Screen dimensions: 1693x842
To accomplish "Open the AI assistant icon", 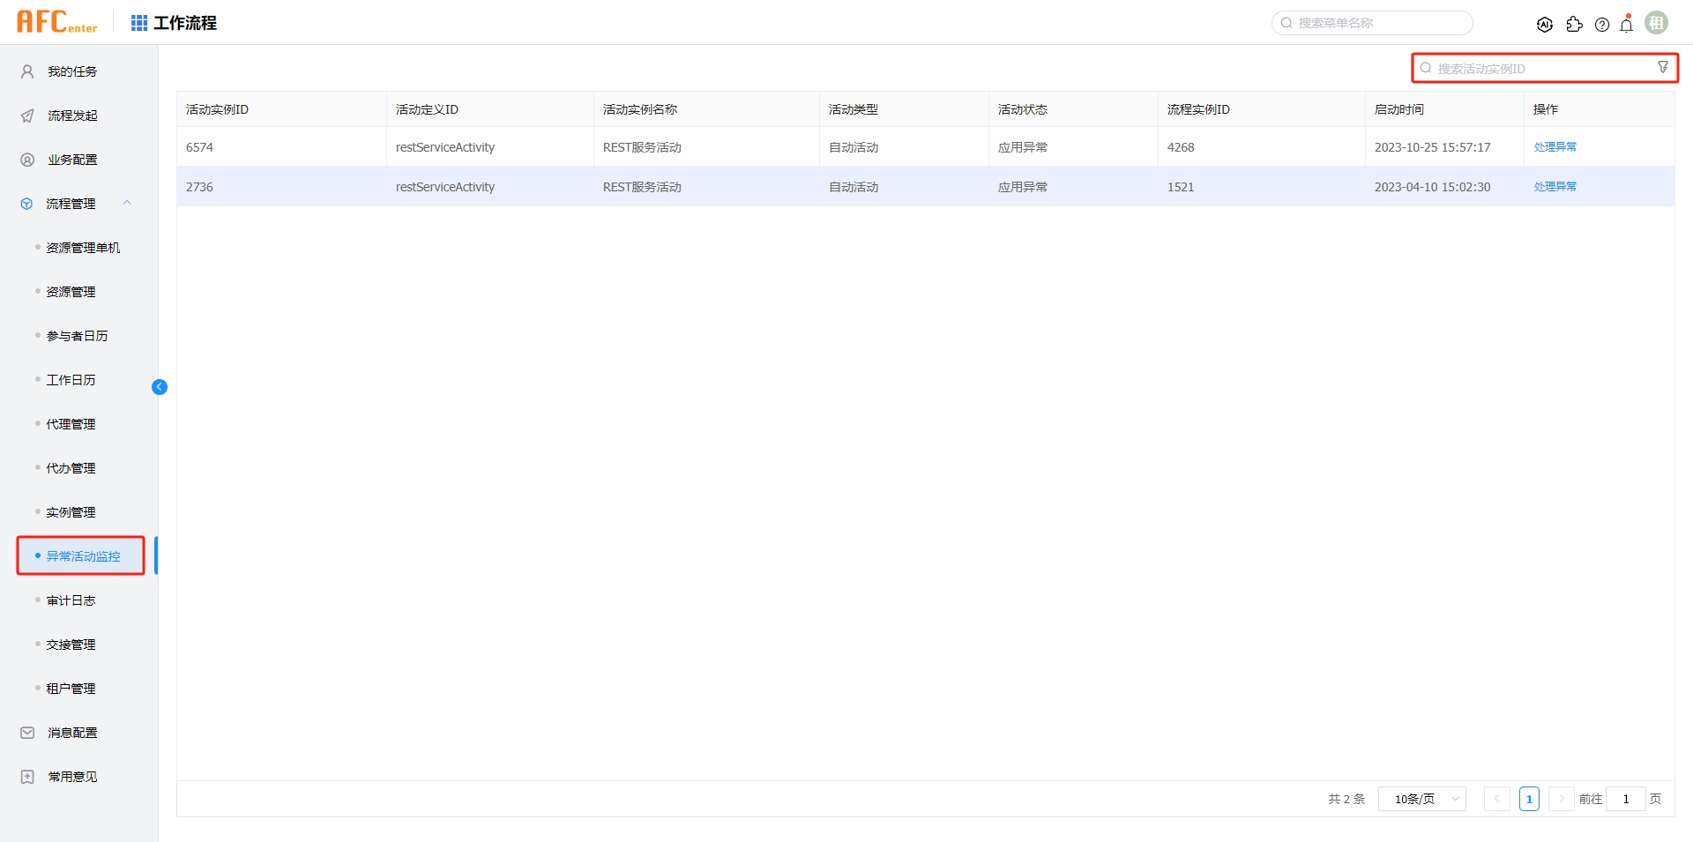I will [1545, 24].
